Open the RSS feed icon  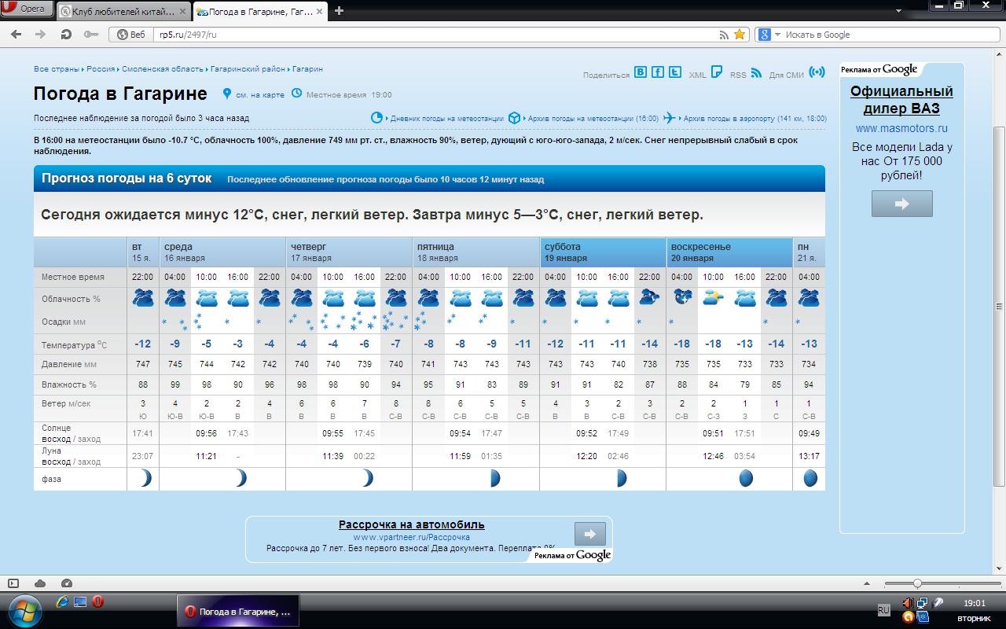756,73
